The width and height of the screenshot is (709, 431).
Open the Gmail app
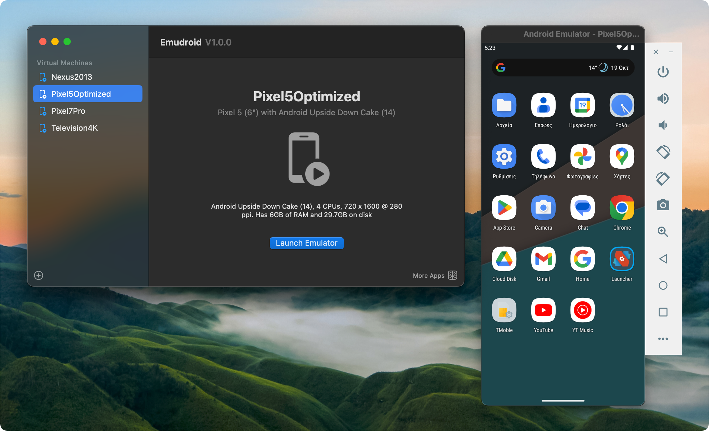click(x=543, y=264)
